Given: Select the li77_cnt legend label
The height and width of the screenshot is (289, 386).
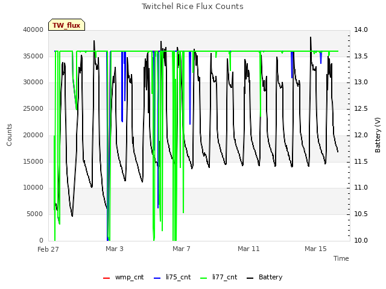Looking at the screenshot, I should pos(225,277).
